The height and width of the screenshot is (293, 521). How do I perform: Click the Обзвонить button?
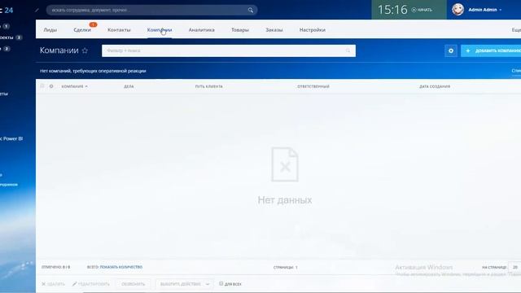(x=134, y=284)
